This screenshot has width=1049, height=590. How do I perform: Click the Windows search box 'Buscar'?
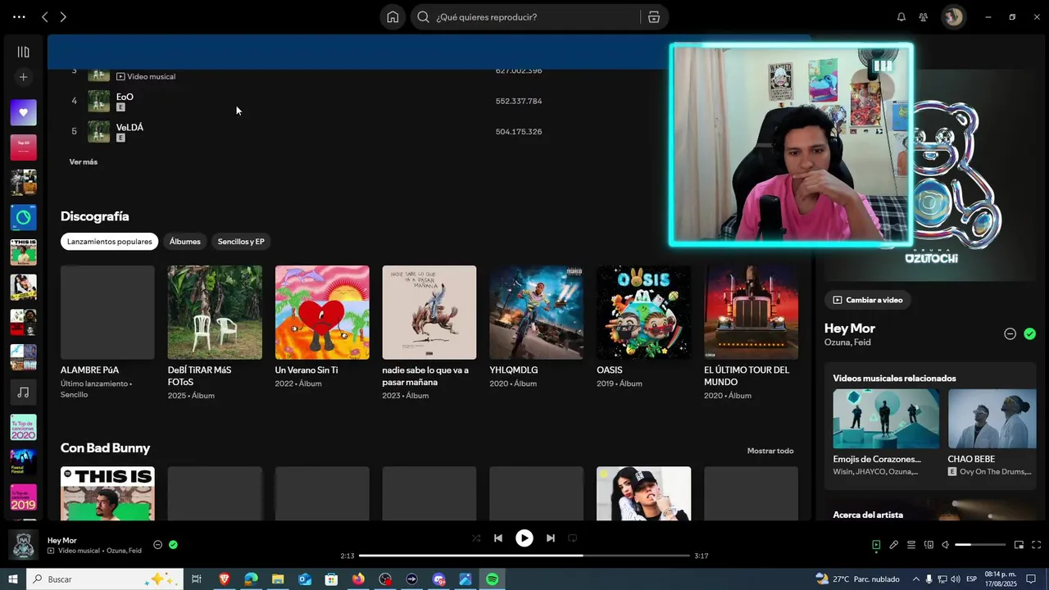pos(104,579)
